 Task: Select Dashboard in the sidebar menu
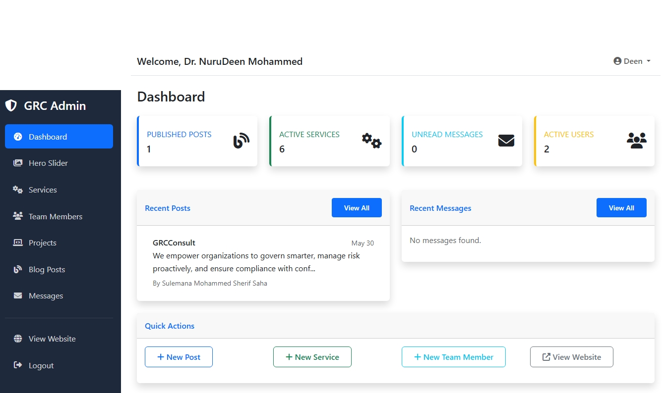(x=59, y=137)
